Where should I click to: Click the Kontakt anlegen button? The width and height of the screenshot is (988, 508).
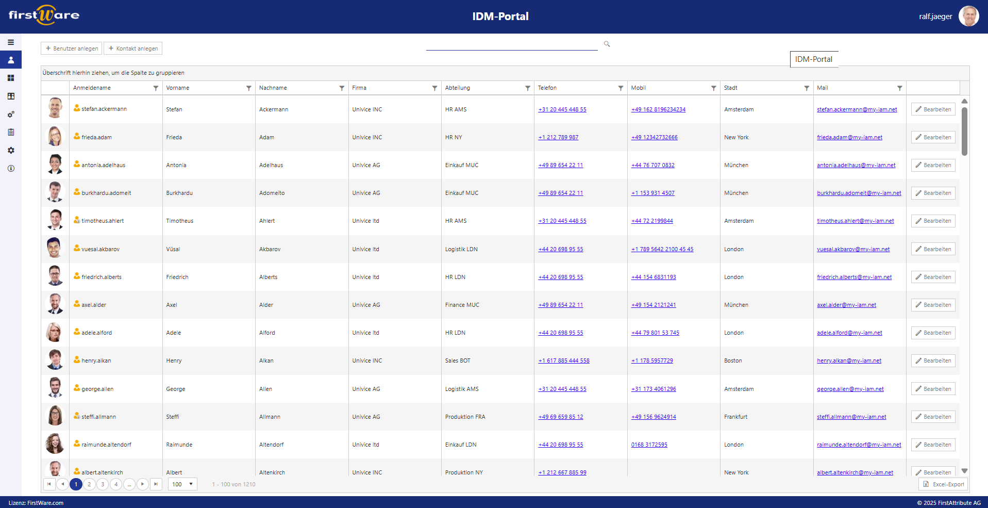point(133,48)
